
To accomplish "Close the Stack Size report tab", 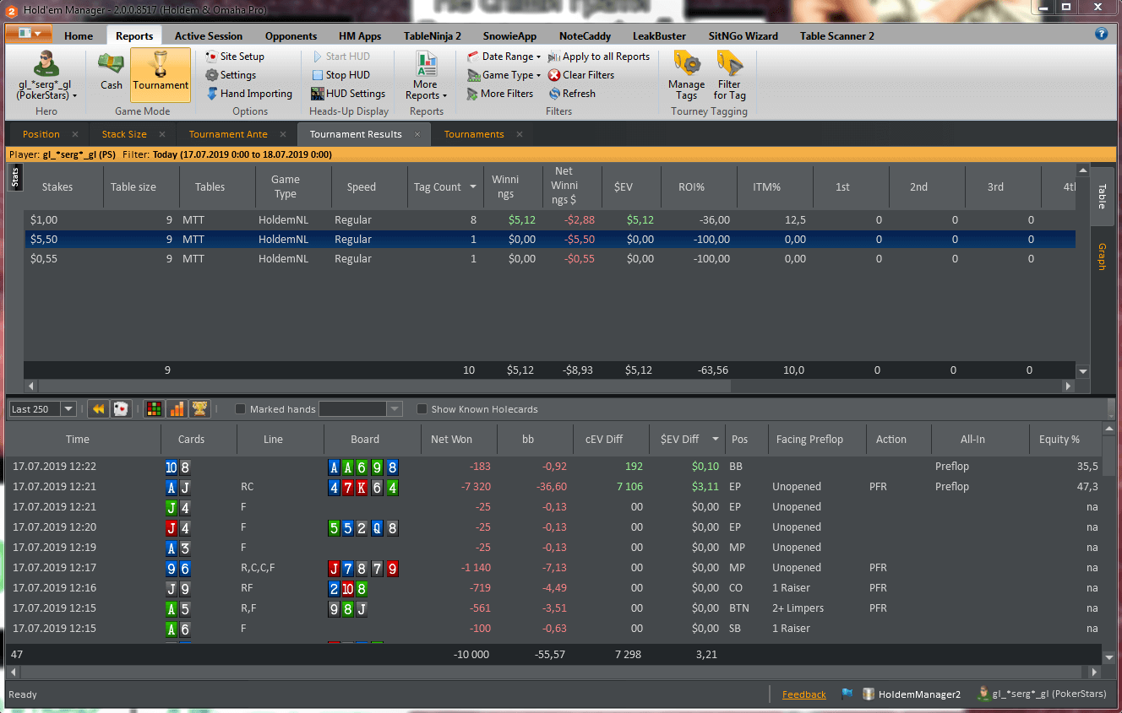I will pos(162,134).
